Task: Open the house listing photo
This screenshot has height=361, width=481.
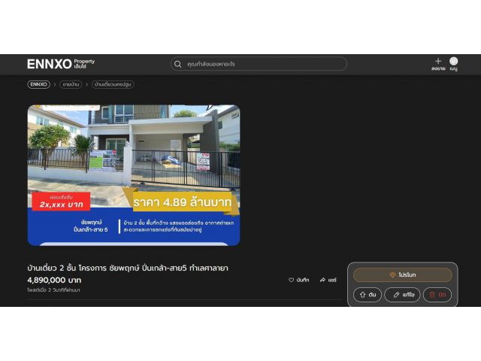Action: (134, 175)
